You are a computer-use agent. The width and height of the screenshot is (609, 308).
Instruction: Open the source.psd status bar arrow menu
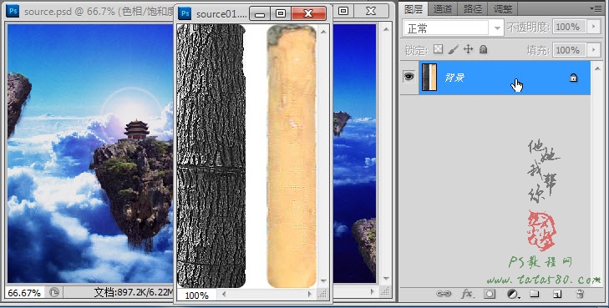[373, 291]
